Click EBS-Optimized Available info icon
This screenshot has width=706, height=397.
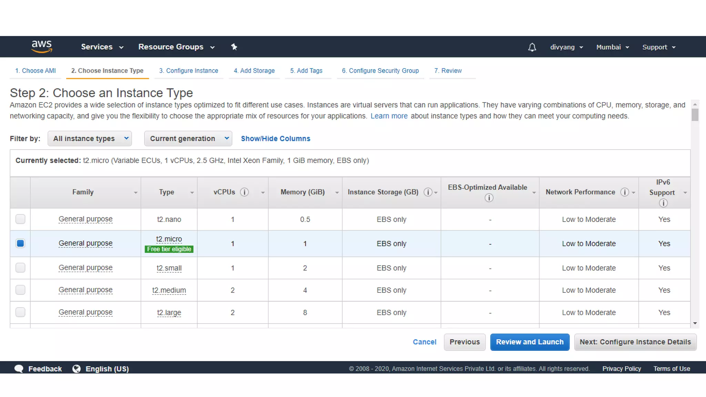pos(489,198)
